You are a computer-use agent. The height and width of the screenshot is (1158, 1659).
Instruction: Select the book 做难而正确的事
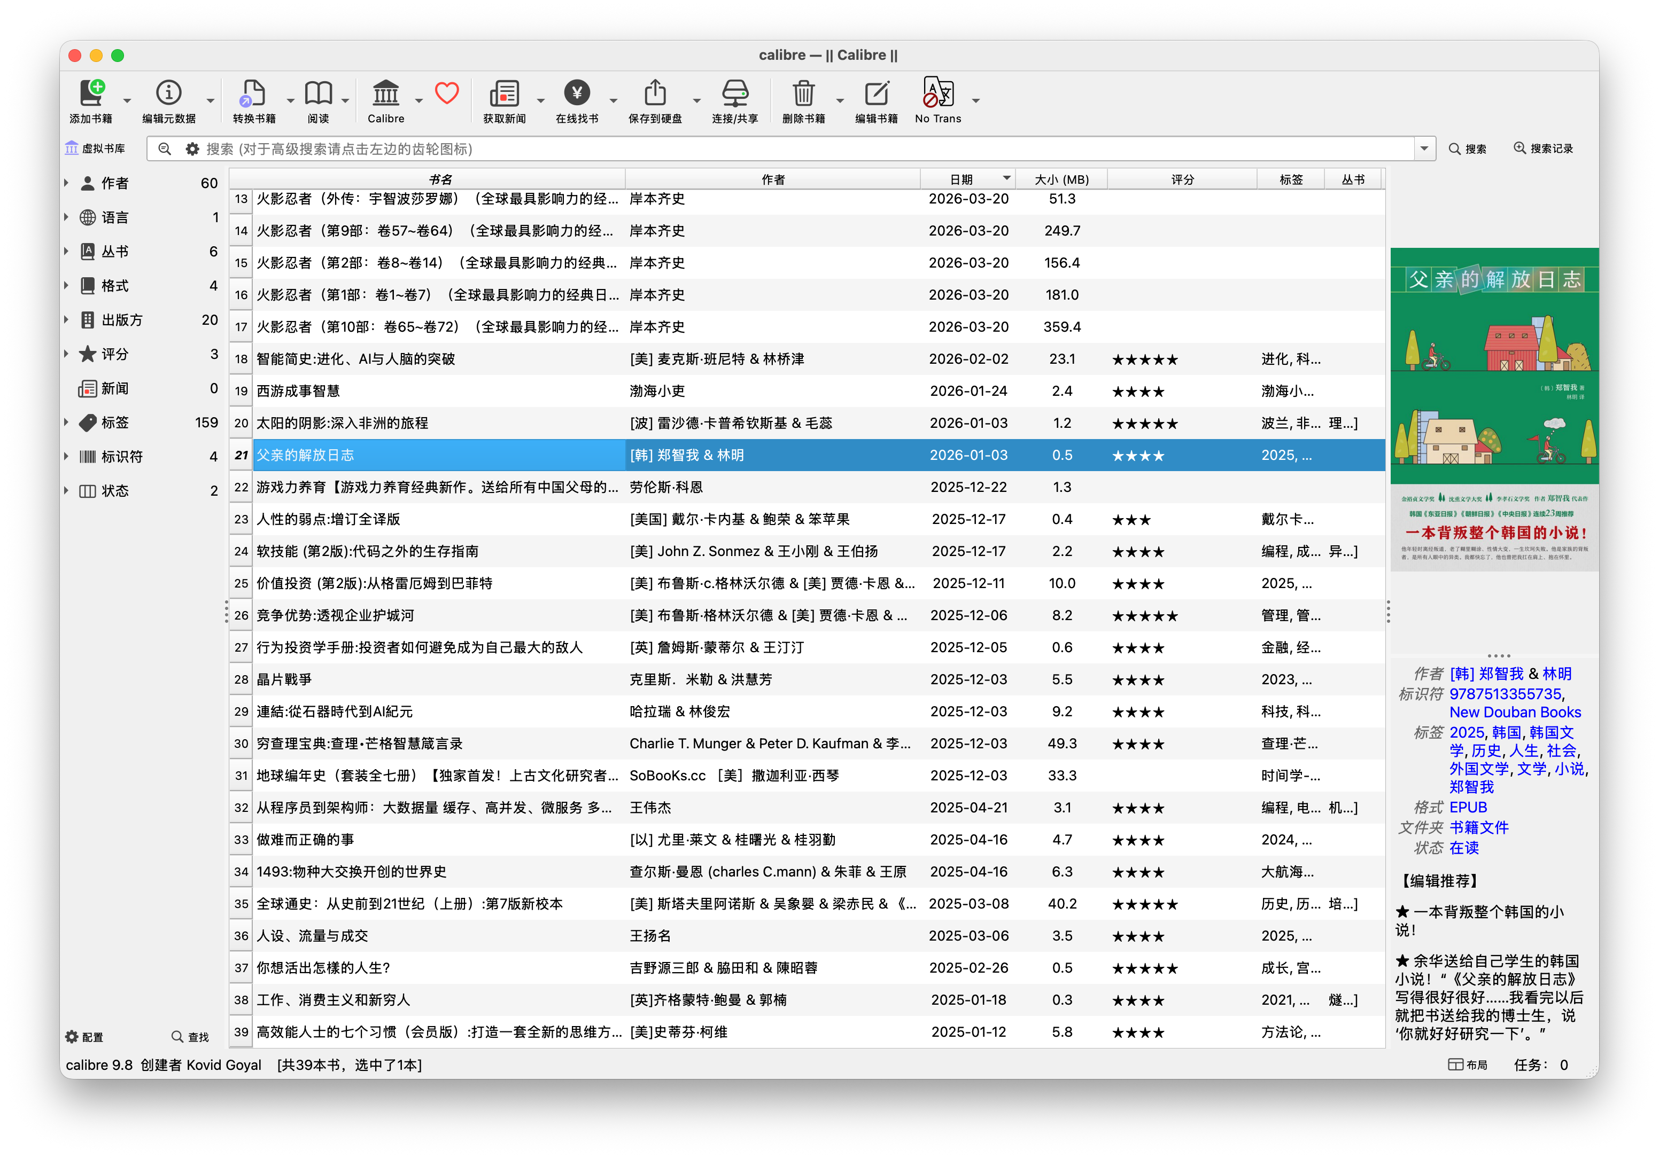pos(807,840)
